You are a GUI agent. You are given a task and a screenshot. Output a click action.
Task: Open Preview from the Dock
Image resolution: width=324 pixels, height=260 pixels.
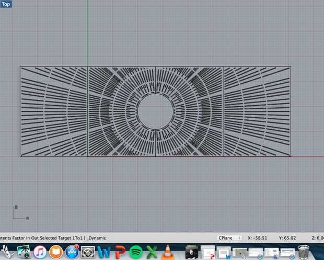24,252
